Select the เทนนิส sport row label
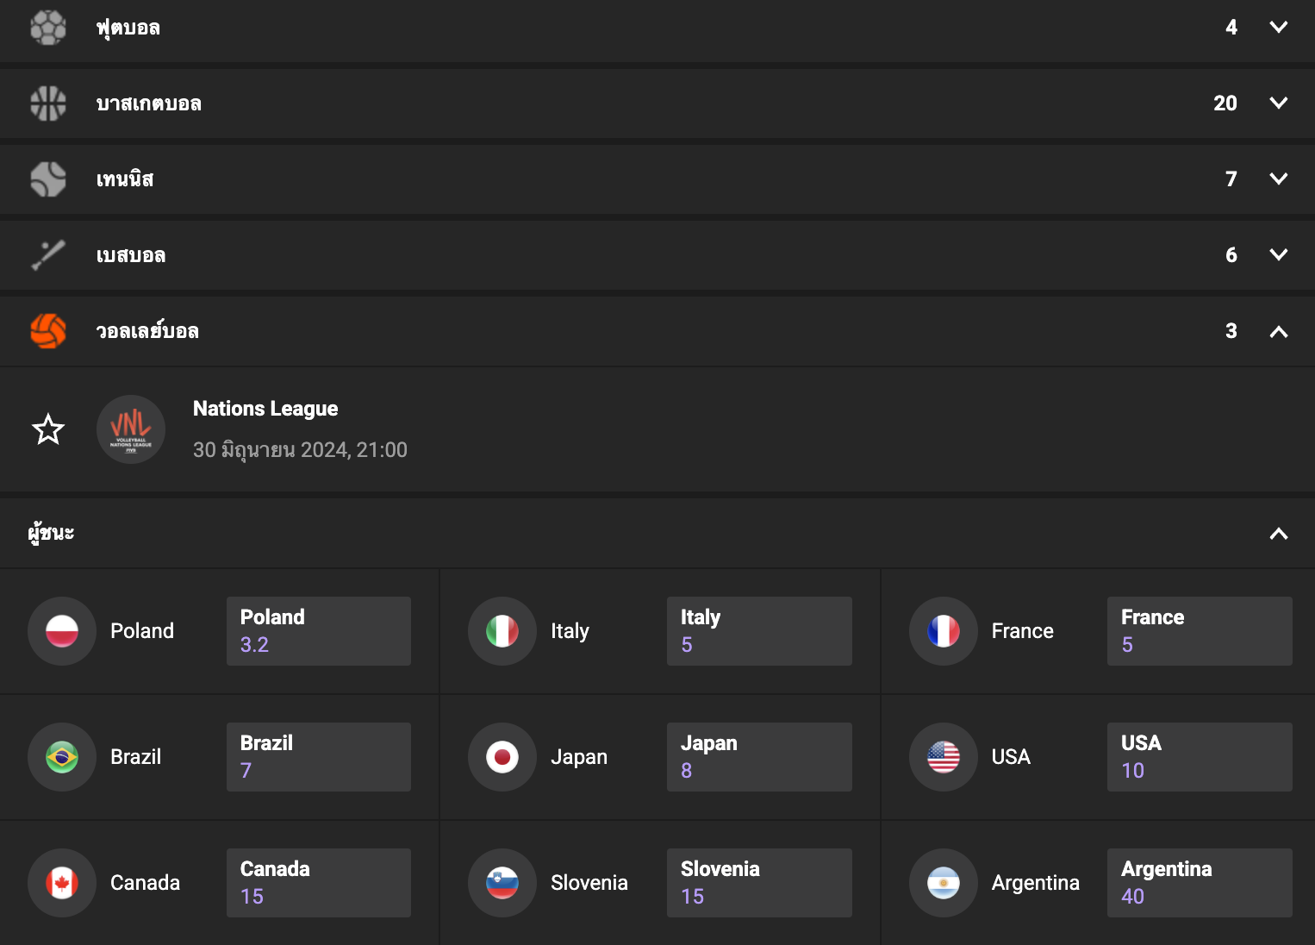1315x945 pixels. coord(125,179)
